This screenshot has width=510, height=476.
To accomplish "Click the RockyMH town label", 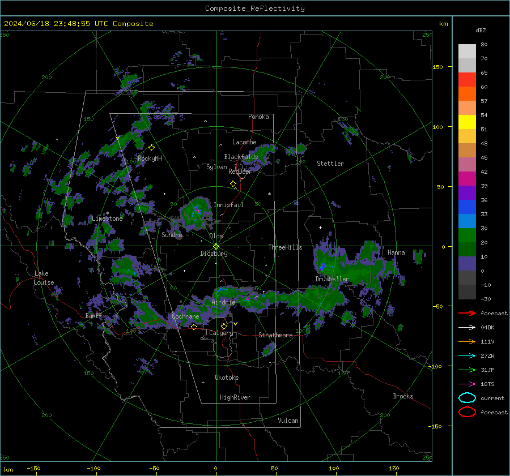I will [150, 158].
